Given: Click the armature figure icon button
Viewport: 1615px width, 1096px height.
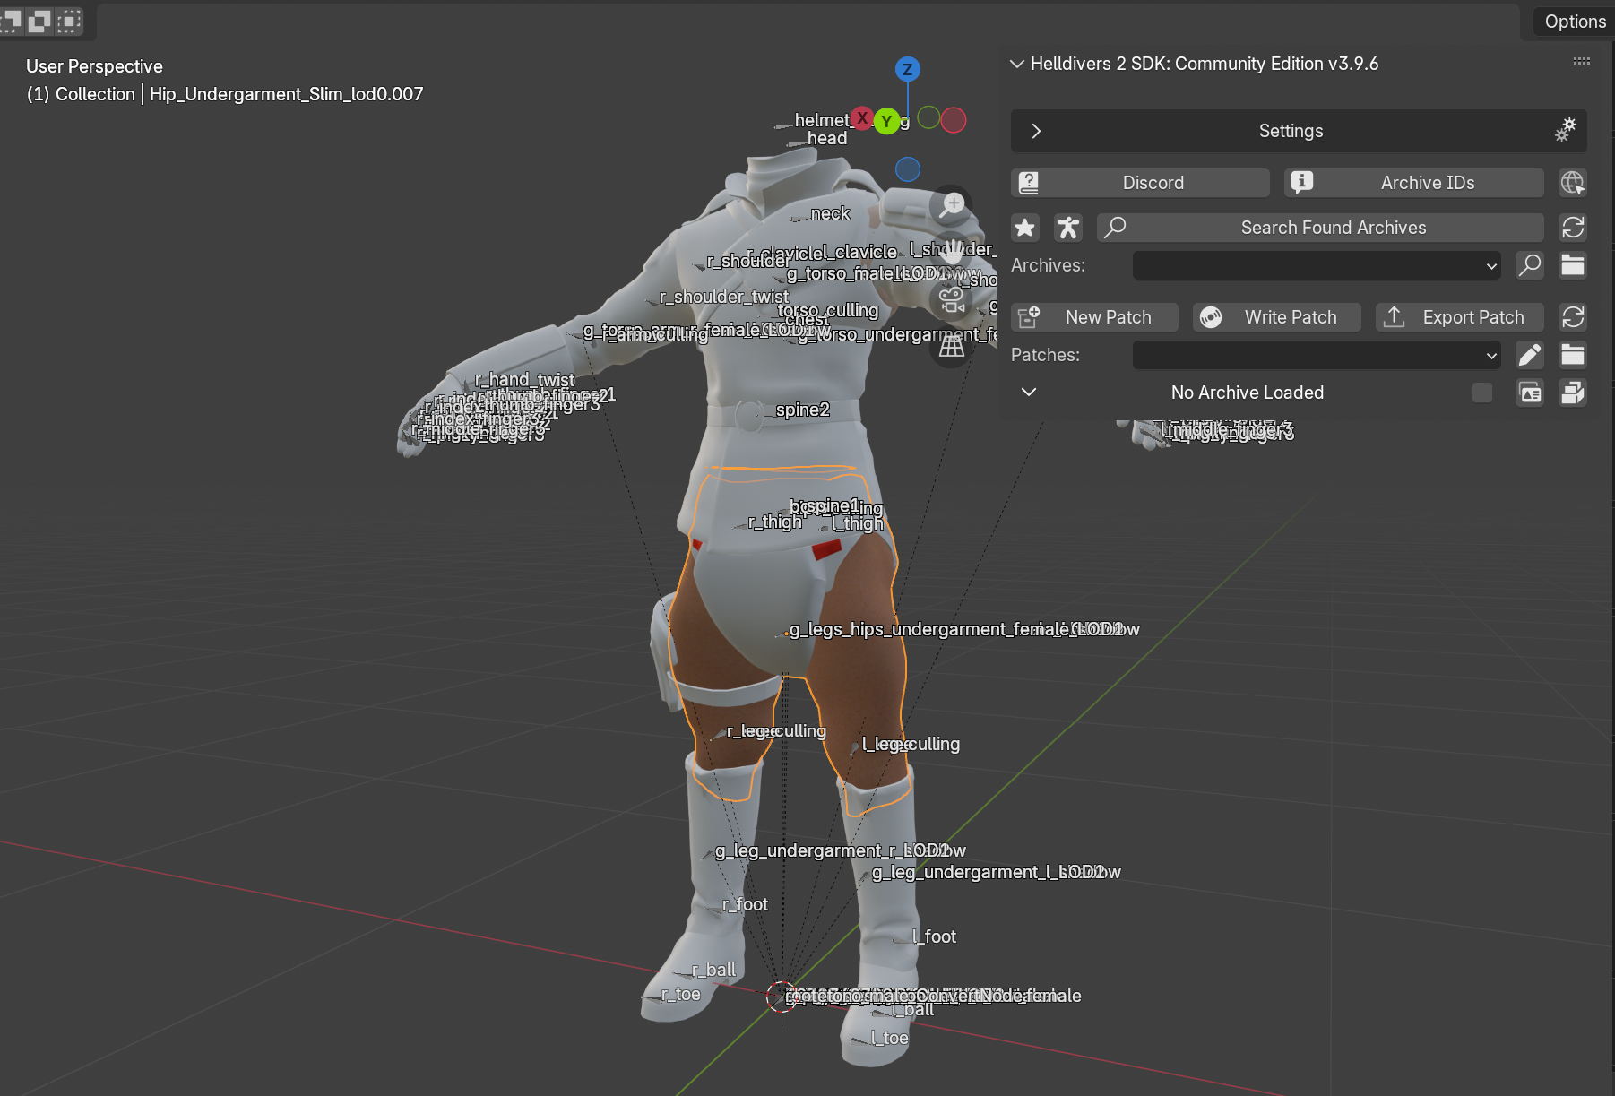Looking at the screenshot, I should coord(1068,228).
